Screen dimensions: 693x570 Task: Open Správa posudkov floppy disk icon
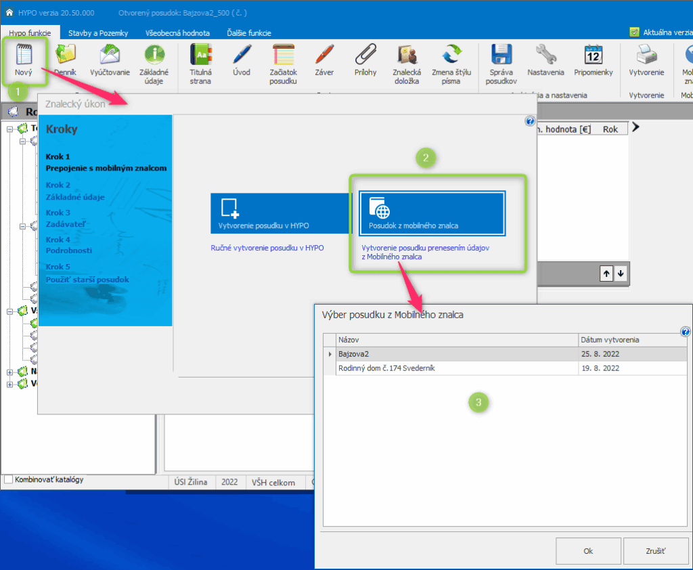tap(501, 56)
